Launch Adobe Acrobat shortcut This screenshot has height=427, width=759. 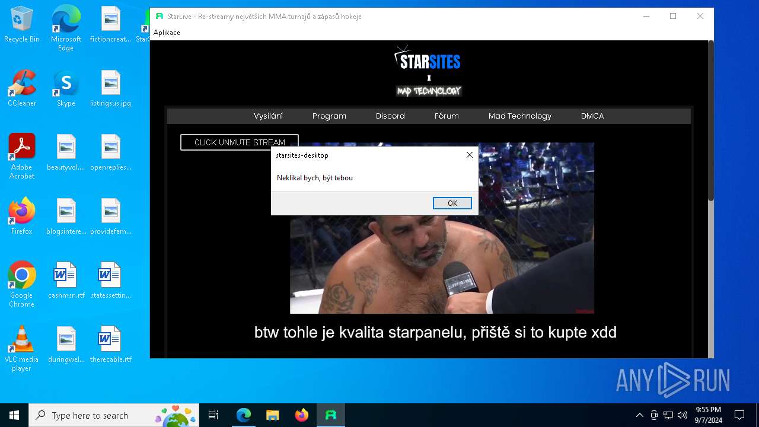coord(22,157)
